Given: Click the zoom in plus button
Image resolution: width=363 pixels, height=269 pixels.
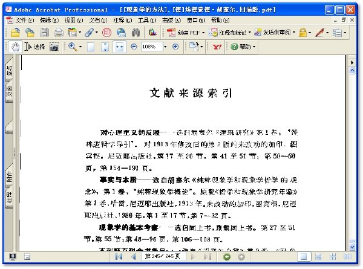Looking at the screenshot, I should coord(175,47).
